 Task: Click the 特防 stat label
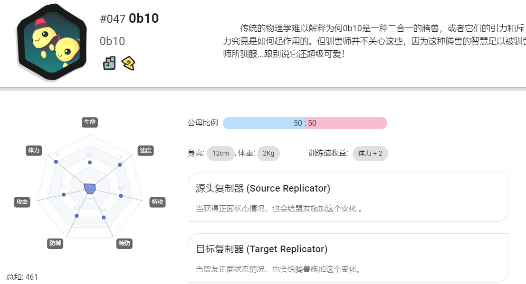click(x=124, y=243)
